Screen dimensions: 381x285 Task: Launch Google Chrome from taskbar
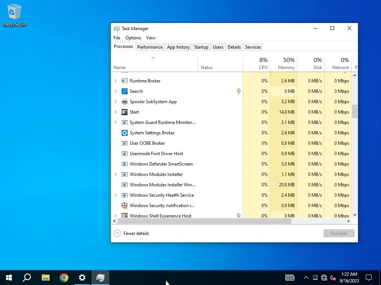tap(64, 278)
